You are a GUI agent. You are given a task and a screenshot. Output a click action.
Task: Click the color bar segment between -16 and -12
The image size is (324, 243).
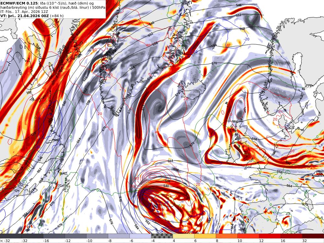(x=54, y=236)
